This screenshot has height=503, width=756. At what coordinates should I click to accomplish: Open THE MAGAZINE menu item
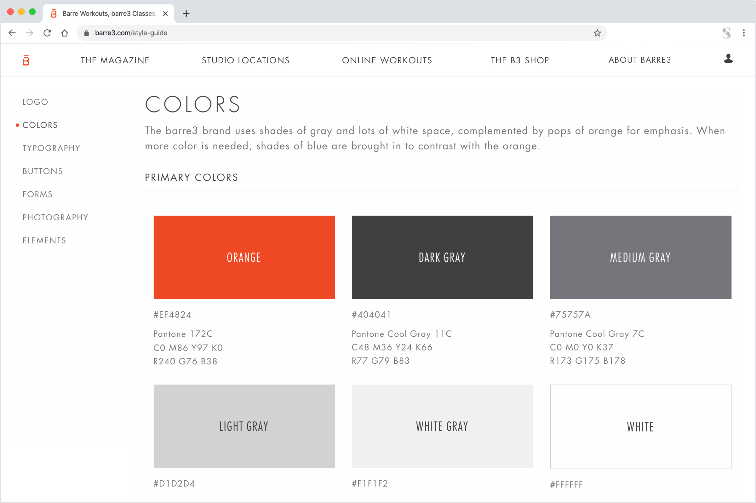pos(115,60)
